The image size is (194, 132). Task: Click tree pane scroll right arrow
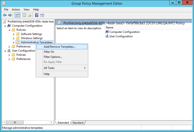pos(51,122)
